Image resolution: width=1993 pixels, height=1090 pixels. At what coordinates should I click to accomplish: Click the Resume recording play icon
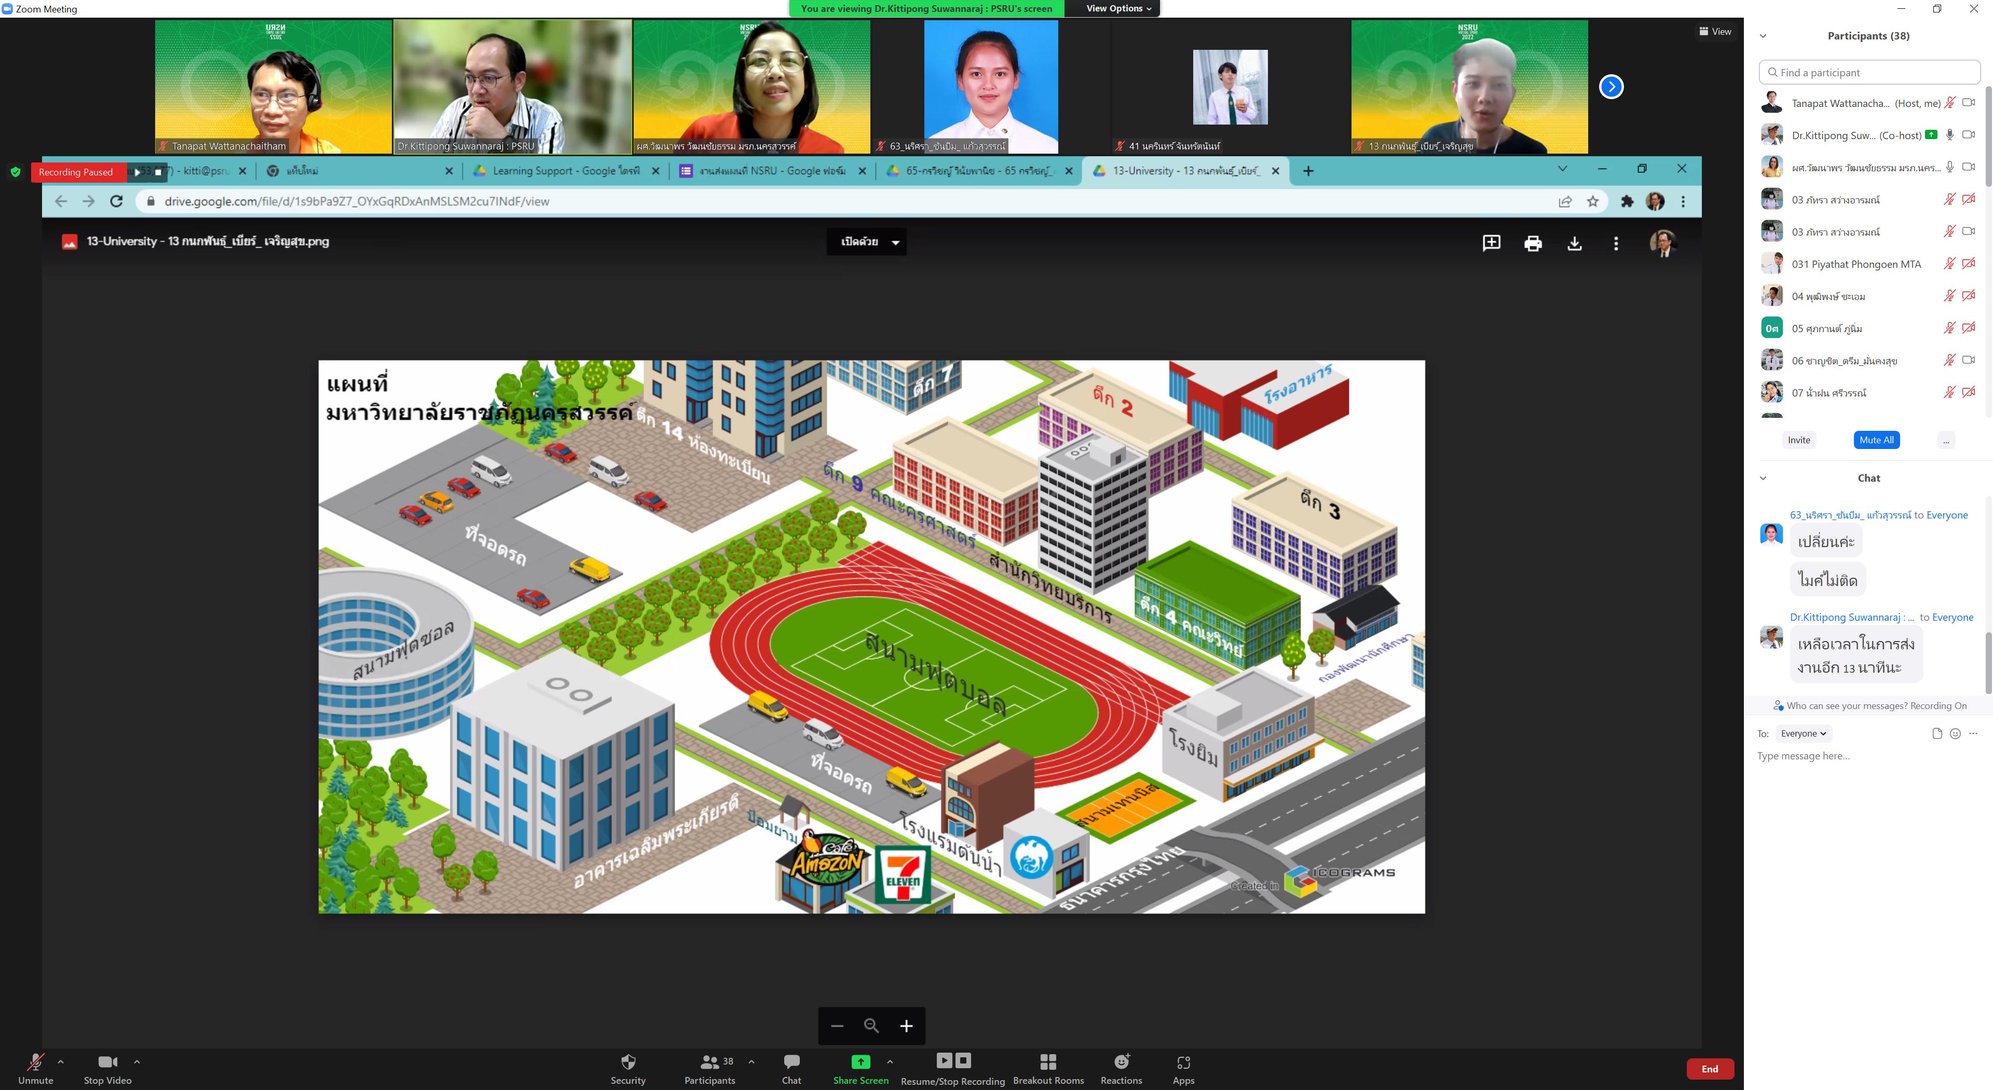(x=944, y=1060)
